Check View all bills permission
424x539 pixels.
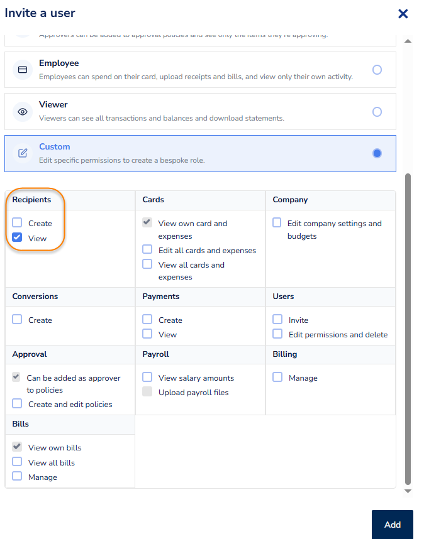(17, 462)
